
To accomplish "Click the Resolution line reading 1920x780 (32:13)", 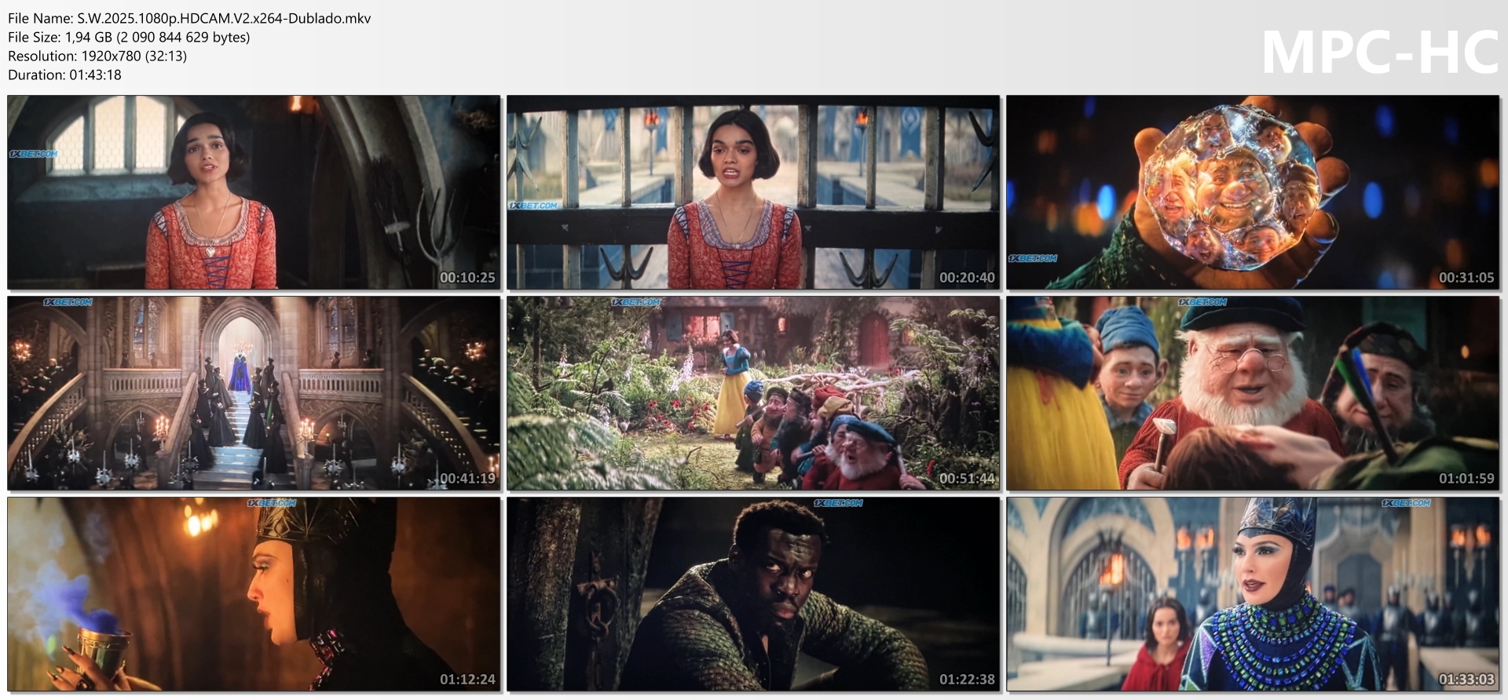I will click(97, 56).
